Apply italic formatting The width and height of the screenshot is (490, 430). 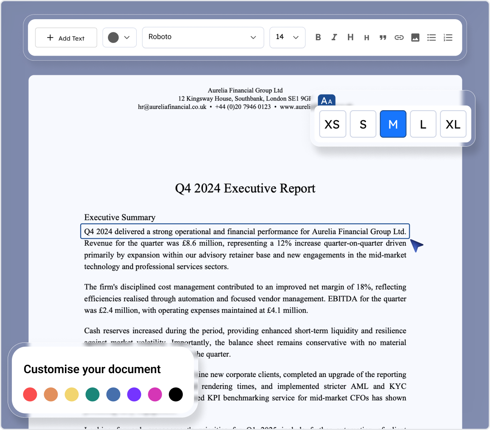334,37
